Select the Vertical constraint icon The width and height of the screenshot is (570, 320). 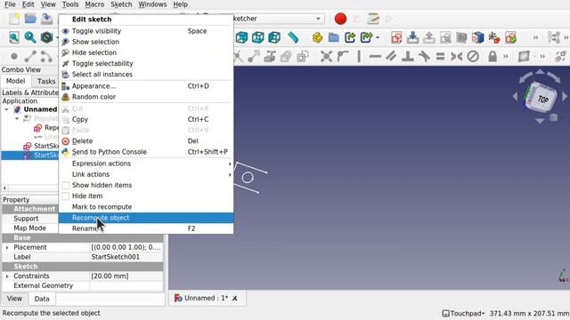(359, 57)
